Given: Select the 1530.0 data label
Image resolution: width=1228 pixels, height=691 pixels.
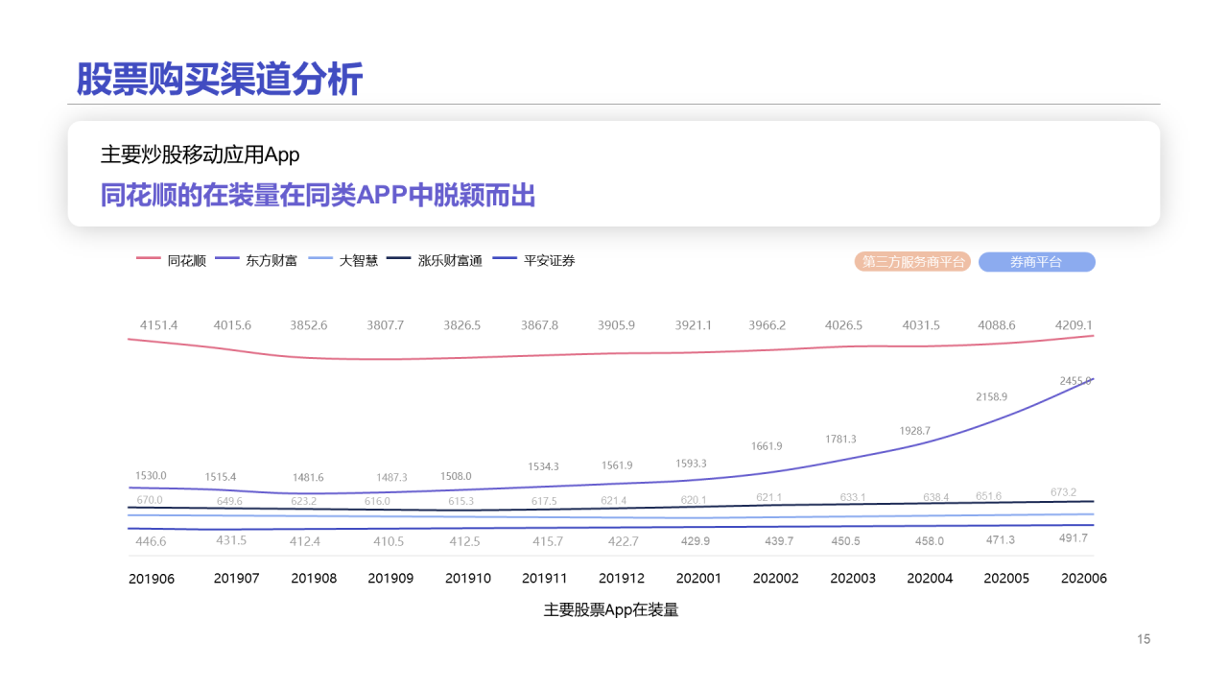Looking at the screenshot, I should pos(151,475).
